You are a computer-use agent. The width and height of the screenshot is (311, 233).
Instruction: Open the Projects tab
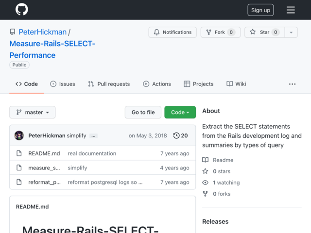tap(199, 84)
